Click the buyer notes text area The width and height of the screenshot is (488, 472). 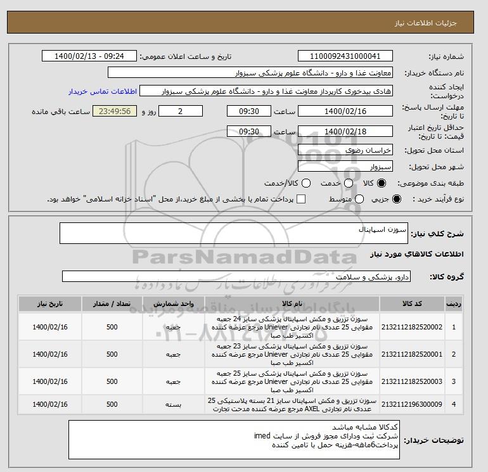coord(234,440)
